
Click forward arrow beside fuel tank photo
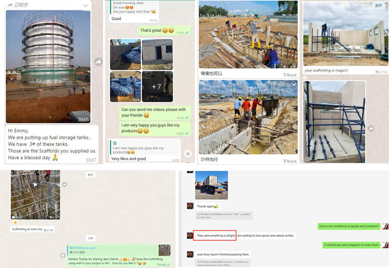pyautogui.click(x=98, y=62)
